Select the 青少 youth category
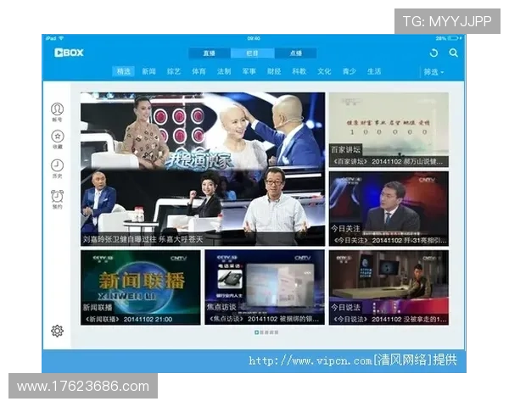The width and height of the screenshot is (509, 407). click(350, 71)
